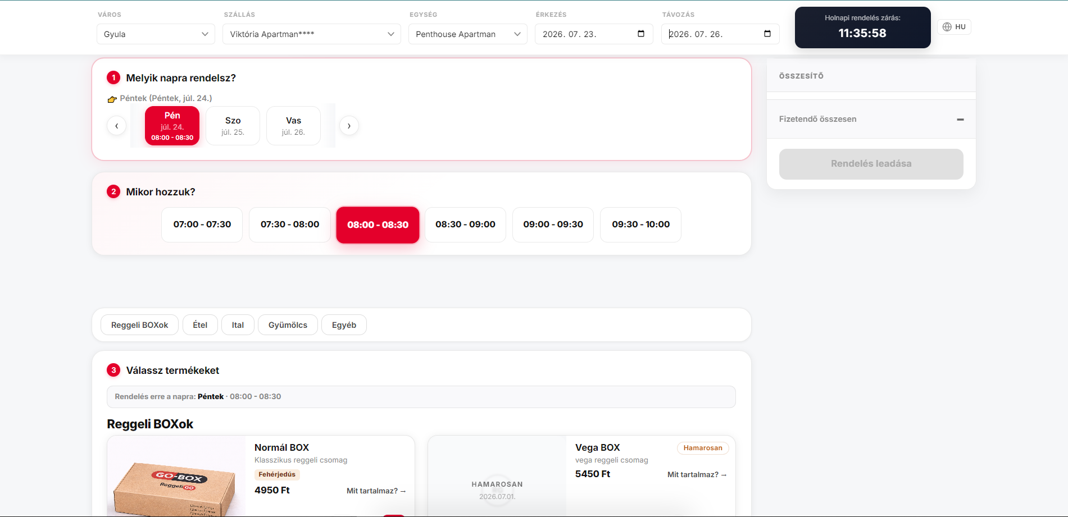Open Mit tartalmaz? link for Vega BOX

click(697, 475)
